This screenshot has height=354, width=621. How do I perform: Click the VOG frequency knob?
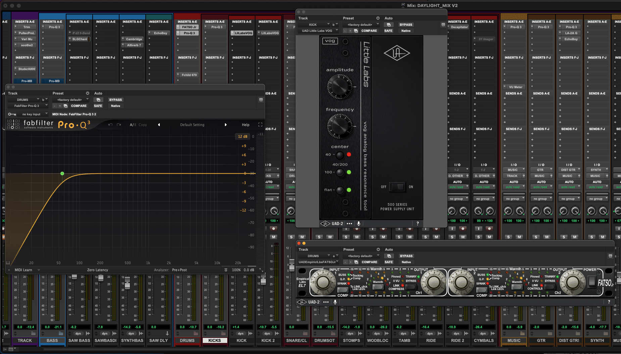click(340, 126)
